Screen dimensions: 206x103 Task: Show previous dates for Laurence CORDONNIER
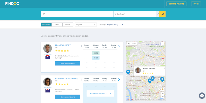tap(82, 80)
